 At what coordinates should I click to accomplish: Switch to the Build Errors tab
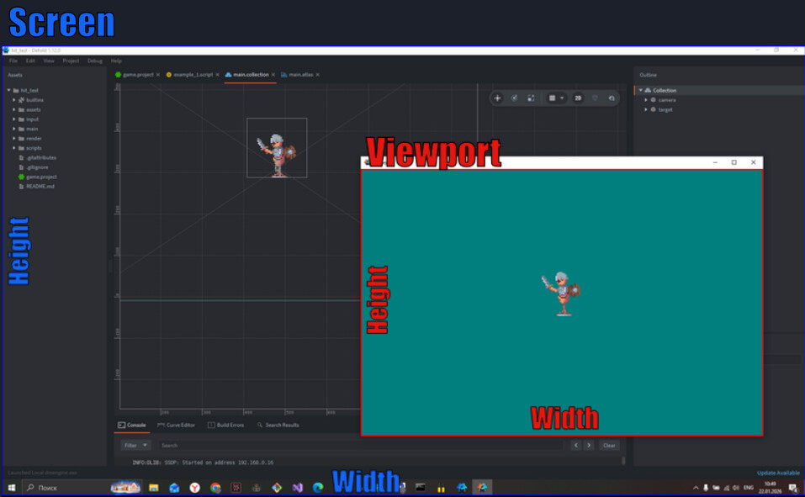pyautogui.click(x=225, y=426)
